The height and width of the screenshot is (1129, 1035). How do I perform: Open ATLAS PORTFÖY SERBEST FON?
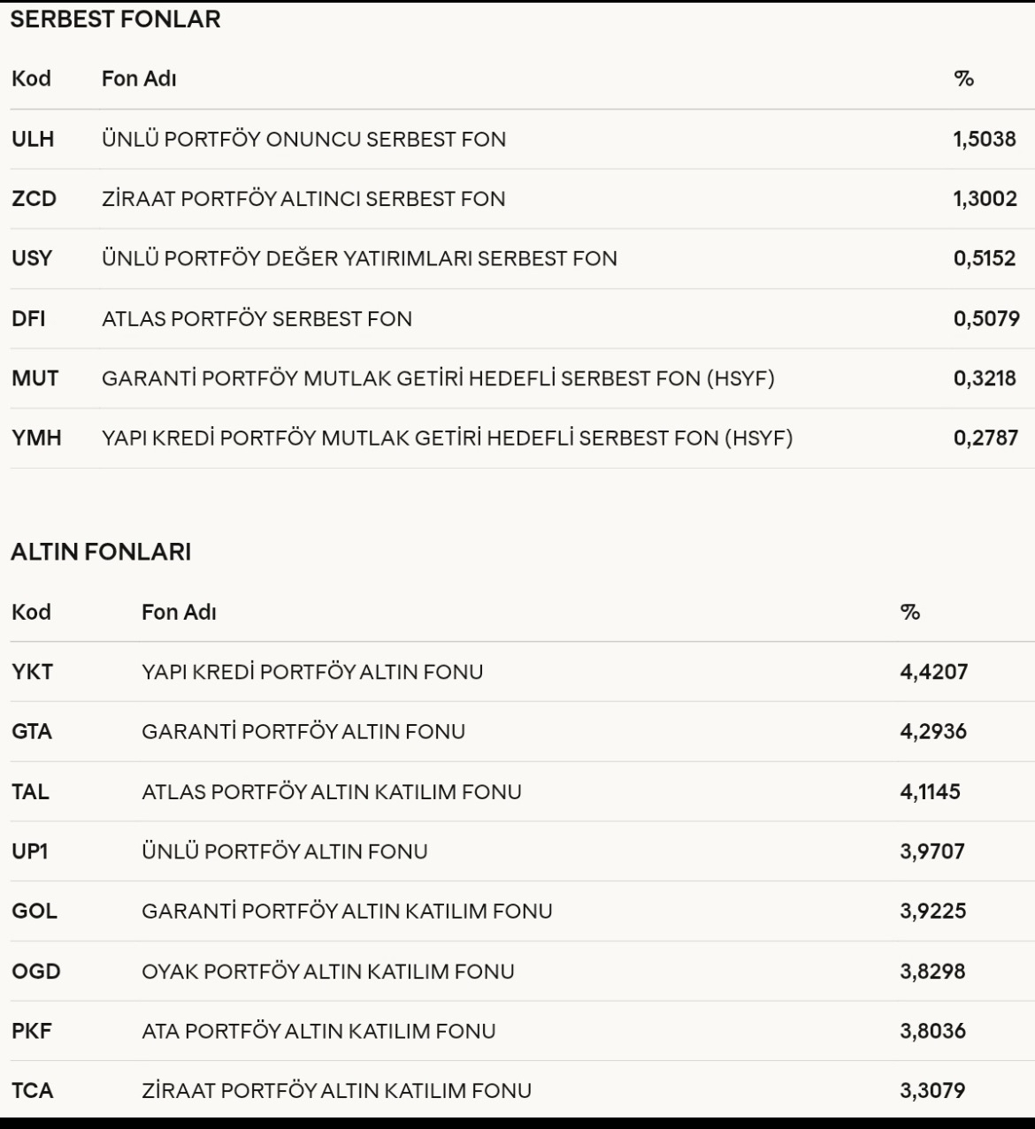[x=257, y=318]
